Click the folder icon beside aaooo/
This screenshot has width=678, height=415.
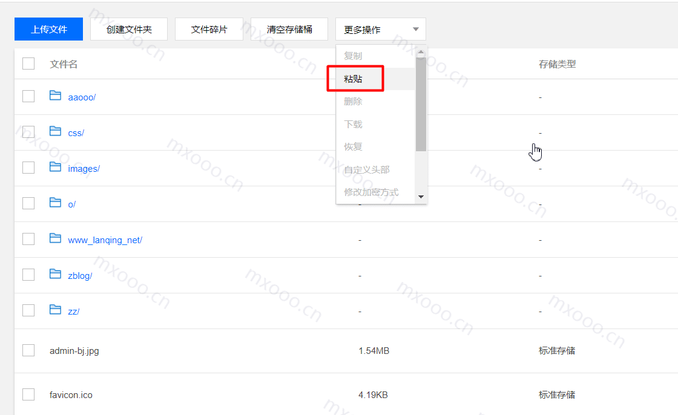[x=56, y=96]
